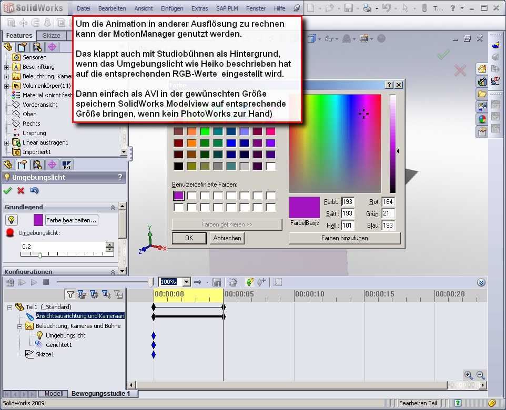Open the 100% playback speed dropdown
The image size is (506, 410).
pyautogui.click(x=187, y=282)
